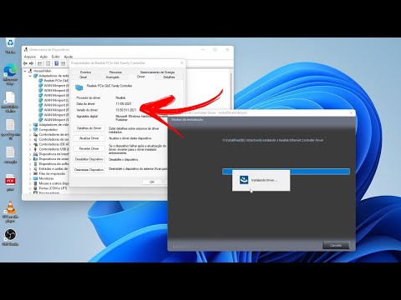Click Cancelar in the InstallShield wizard
Screen dimensions: 401x300
click(336, 245)
